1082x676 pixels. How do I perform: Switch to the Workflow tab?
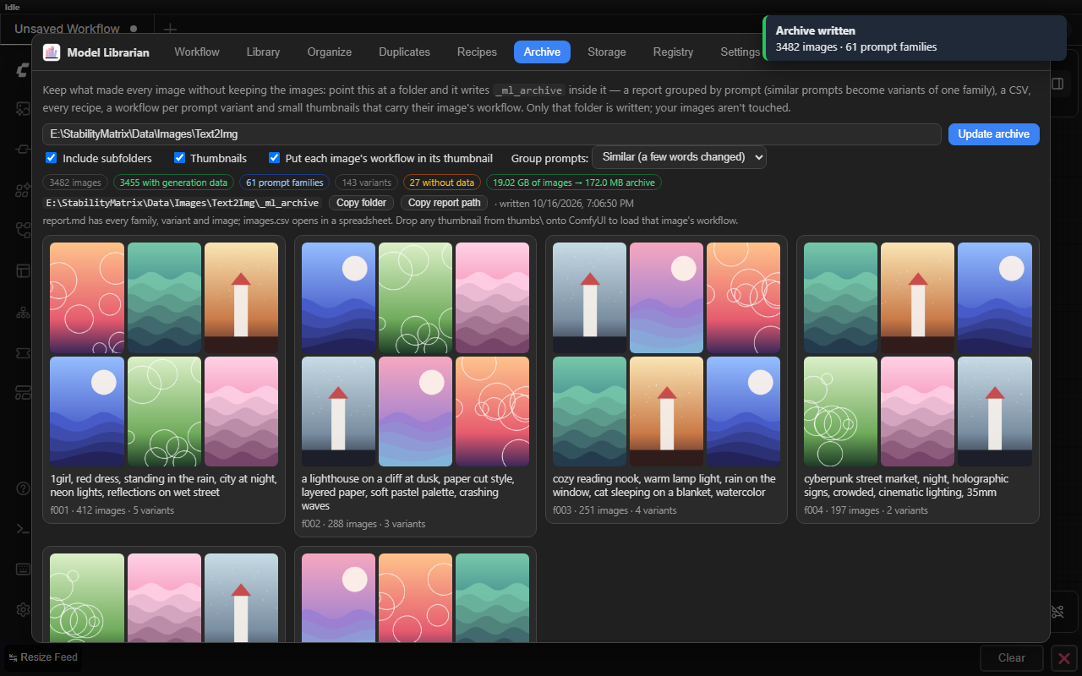coord(197,52)
